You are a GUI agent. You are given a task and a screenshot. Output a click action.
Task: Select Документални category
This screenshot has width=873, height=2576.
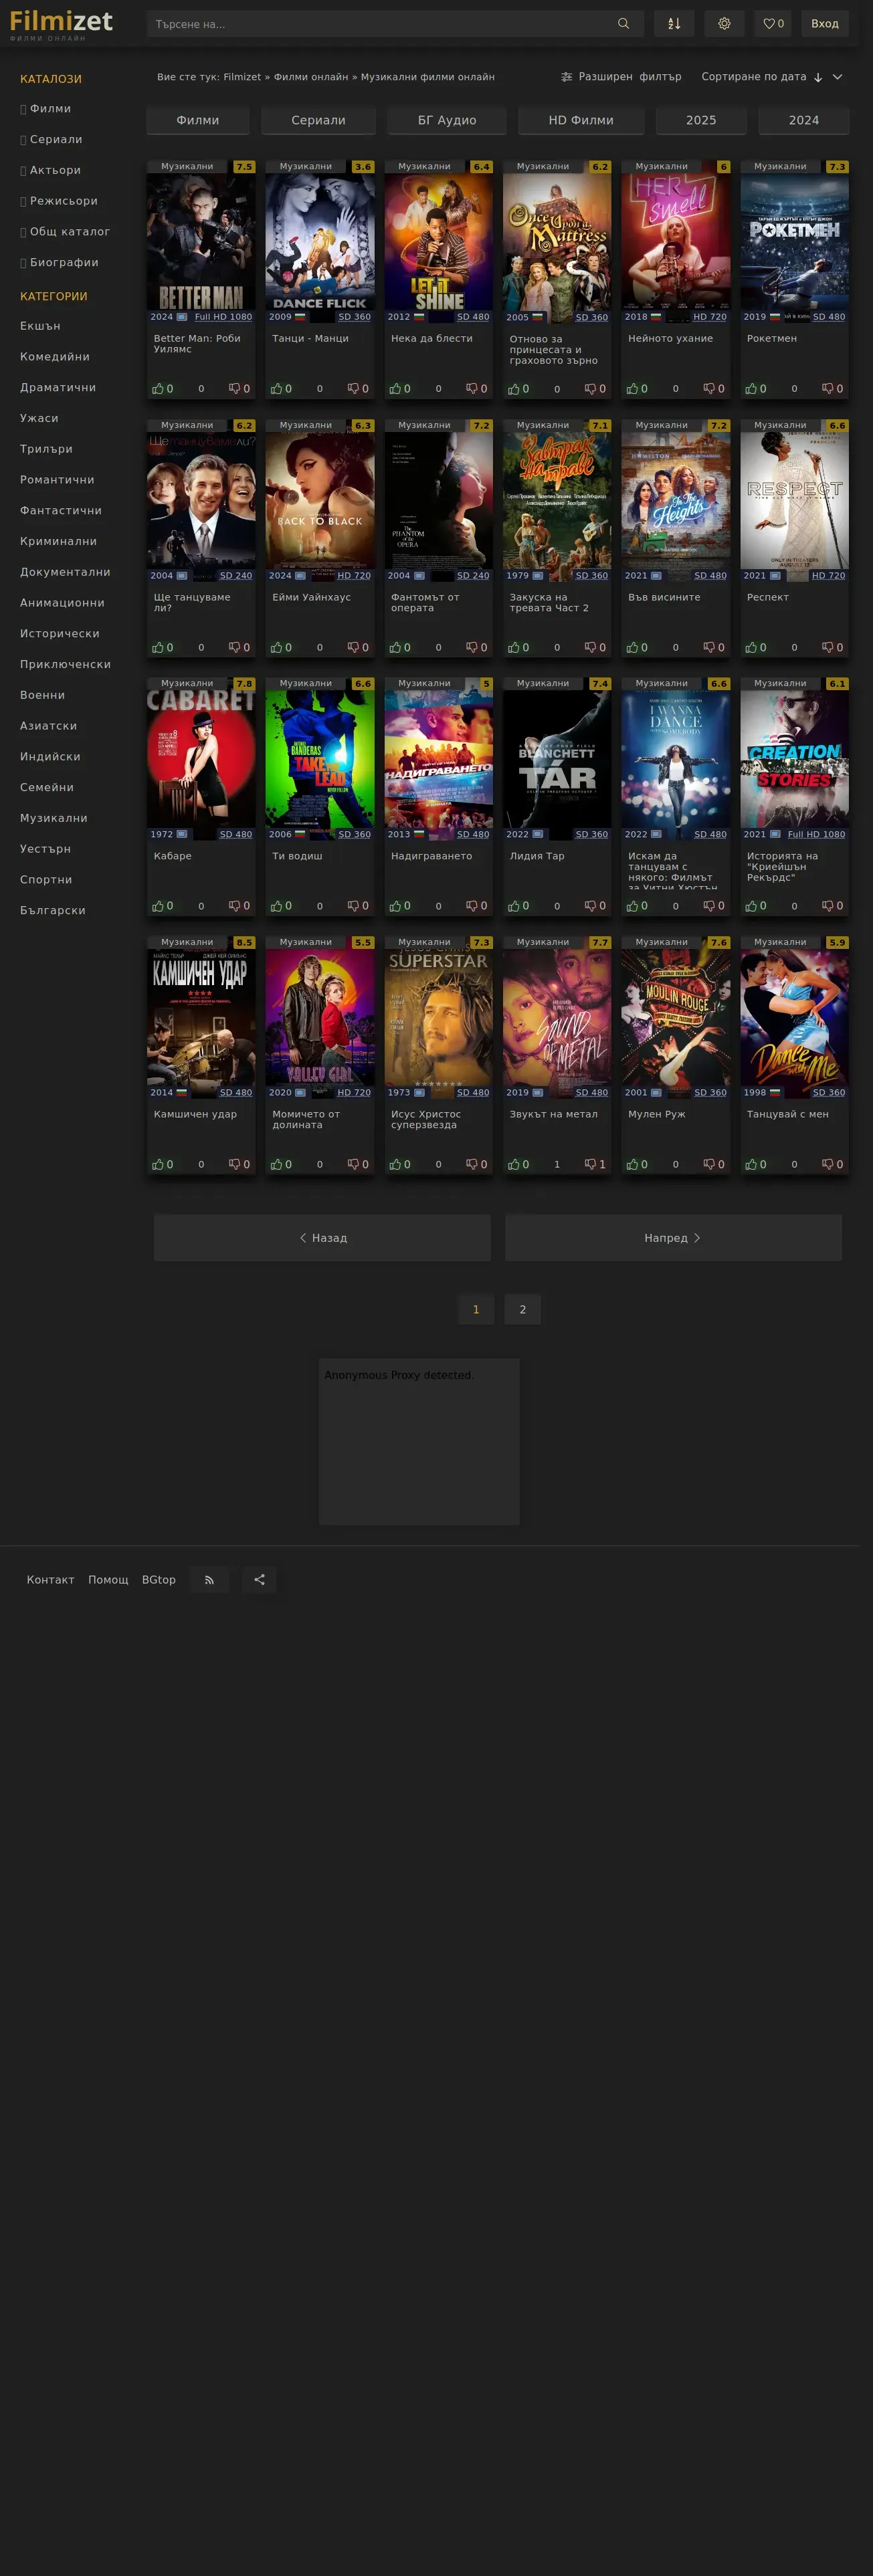(x=65, y=573)
